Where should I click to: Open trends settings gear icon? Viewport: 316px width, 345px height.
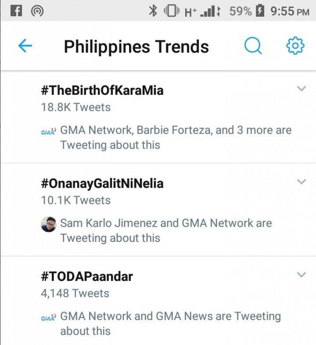pyautogui.click(x=295, y=46)
